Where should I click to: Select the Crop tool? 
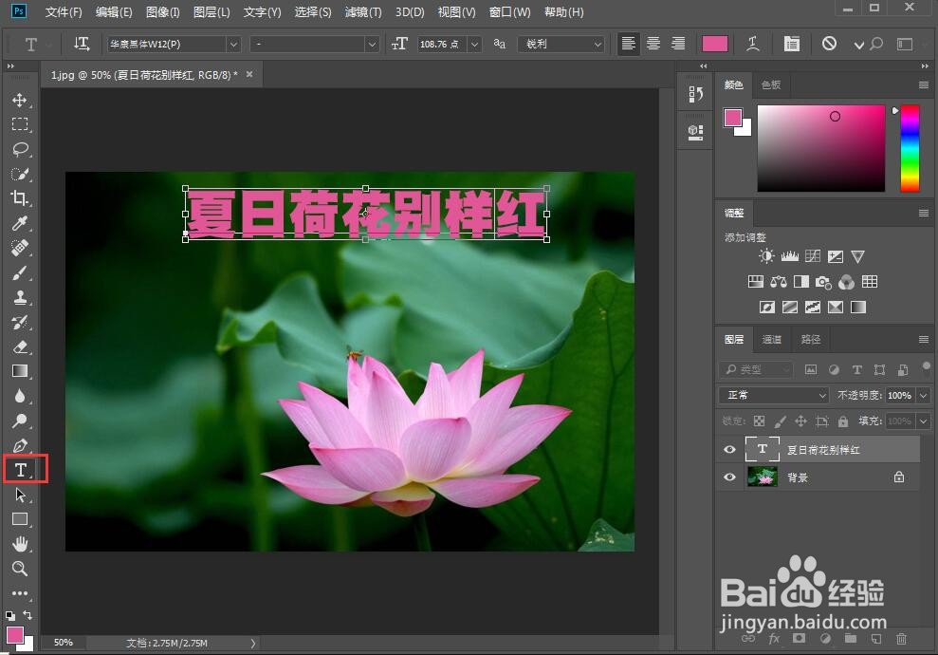point(20,198)
